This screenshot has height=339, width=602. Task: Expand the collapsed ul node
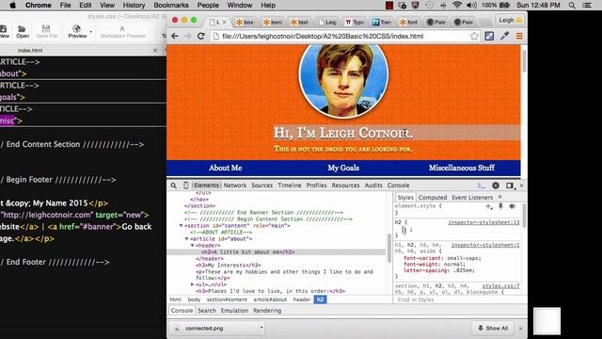192,284
